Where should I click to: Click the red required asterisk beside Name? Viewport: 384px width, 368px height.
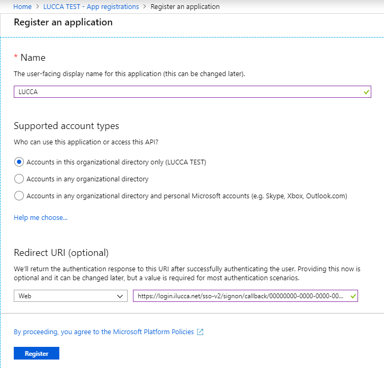coord(16,57)
